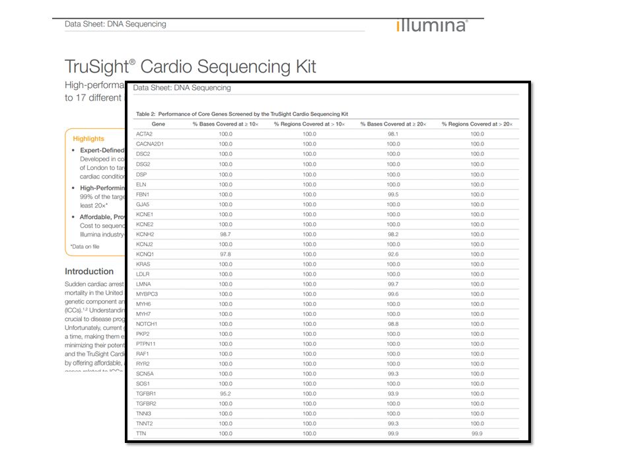Click the 95.2 value in TGFBR1 row
Image resolution: width=634 pixels, height=476 pixels.
click(226, 393)
